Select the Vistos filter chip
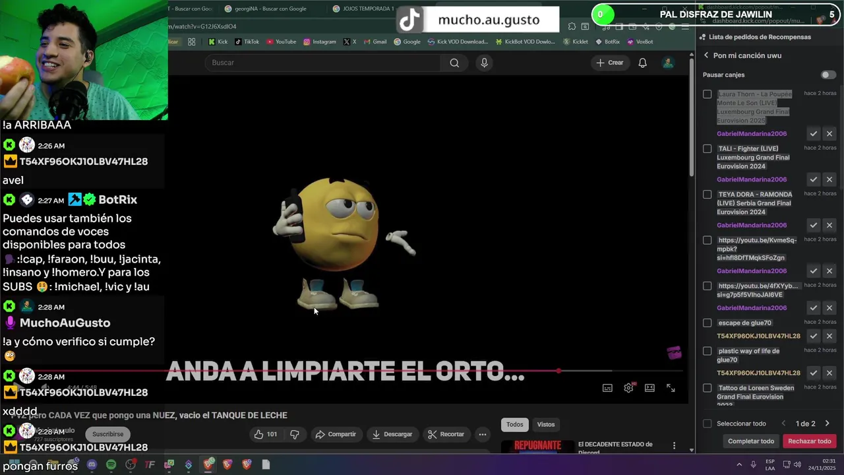 [x=546, y=424]
